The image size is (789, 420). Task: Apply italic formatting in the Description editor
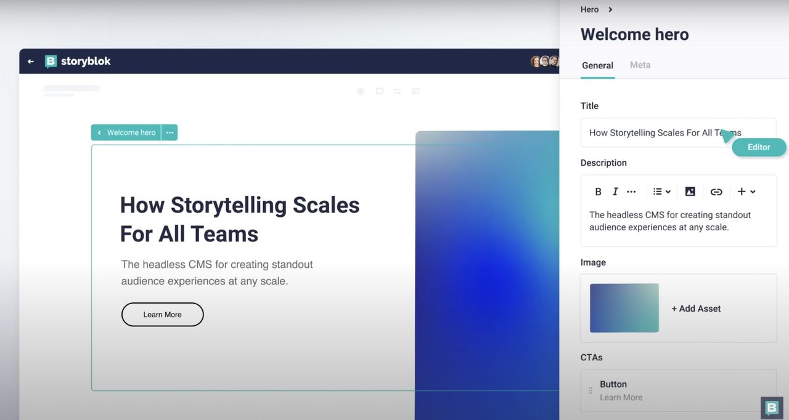pos(615,192)
